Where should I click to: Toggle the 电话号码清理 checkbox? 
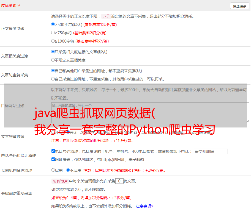53,151
